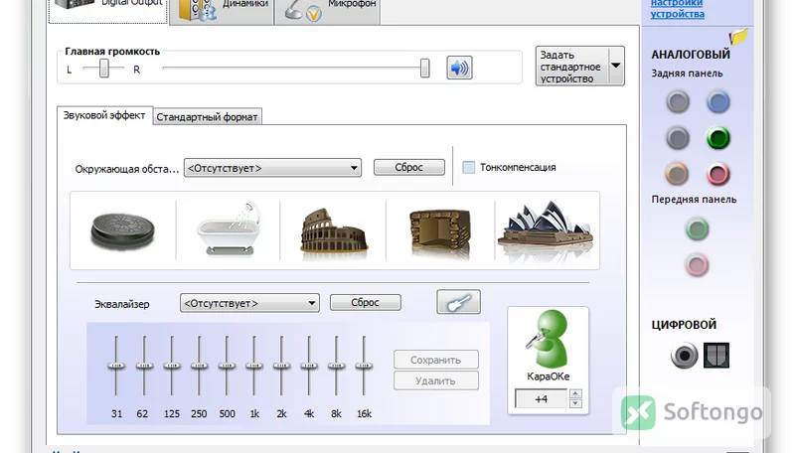The image size is (795, 453).
Task: Click the Задать стандартное устройство button
Action: pos(572,66)
